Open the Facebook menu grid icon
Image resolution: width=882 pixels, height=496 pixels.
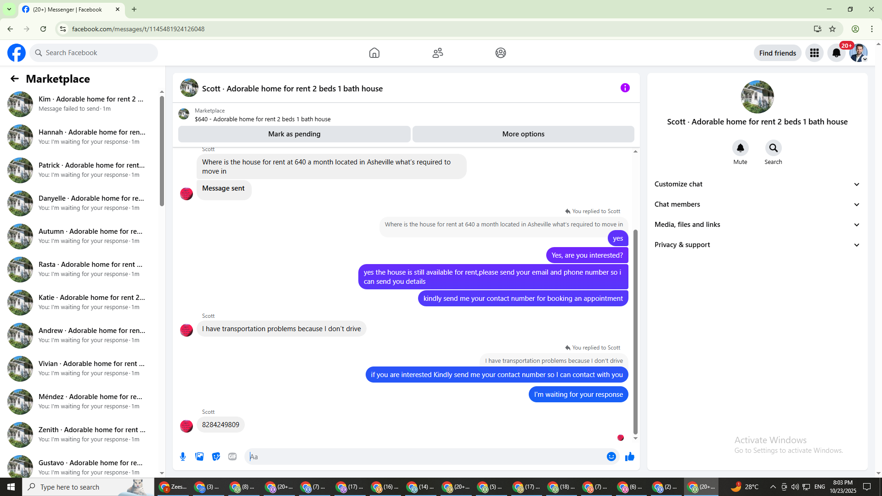[x=814, y=53]
